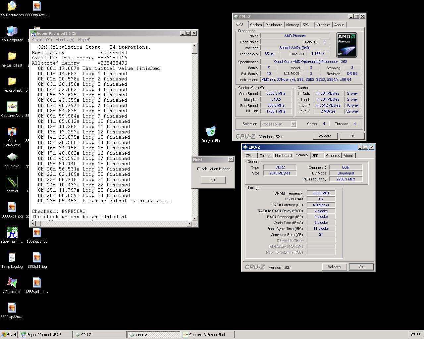Click Validate in the CPU-Z Memory window
This screenshot has height=339, width=424.
click(x=334, y=267)
